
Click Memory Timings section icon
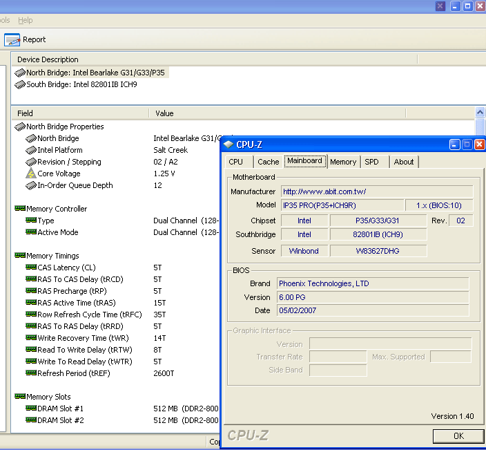click(x=20, y=255)
